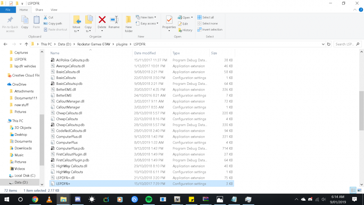Select the CodeRedCallouts.dll file
The height and width of the screenshot is (205, 364).
click(71, 131)
